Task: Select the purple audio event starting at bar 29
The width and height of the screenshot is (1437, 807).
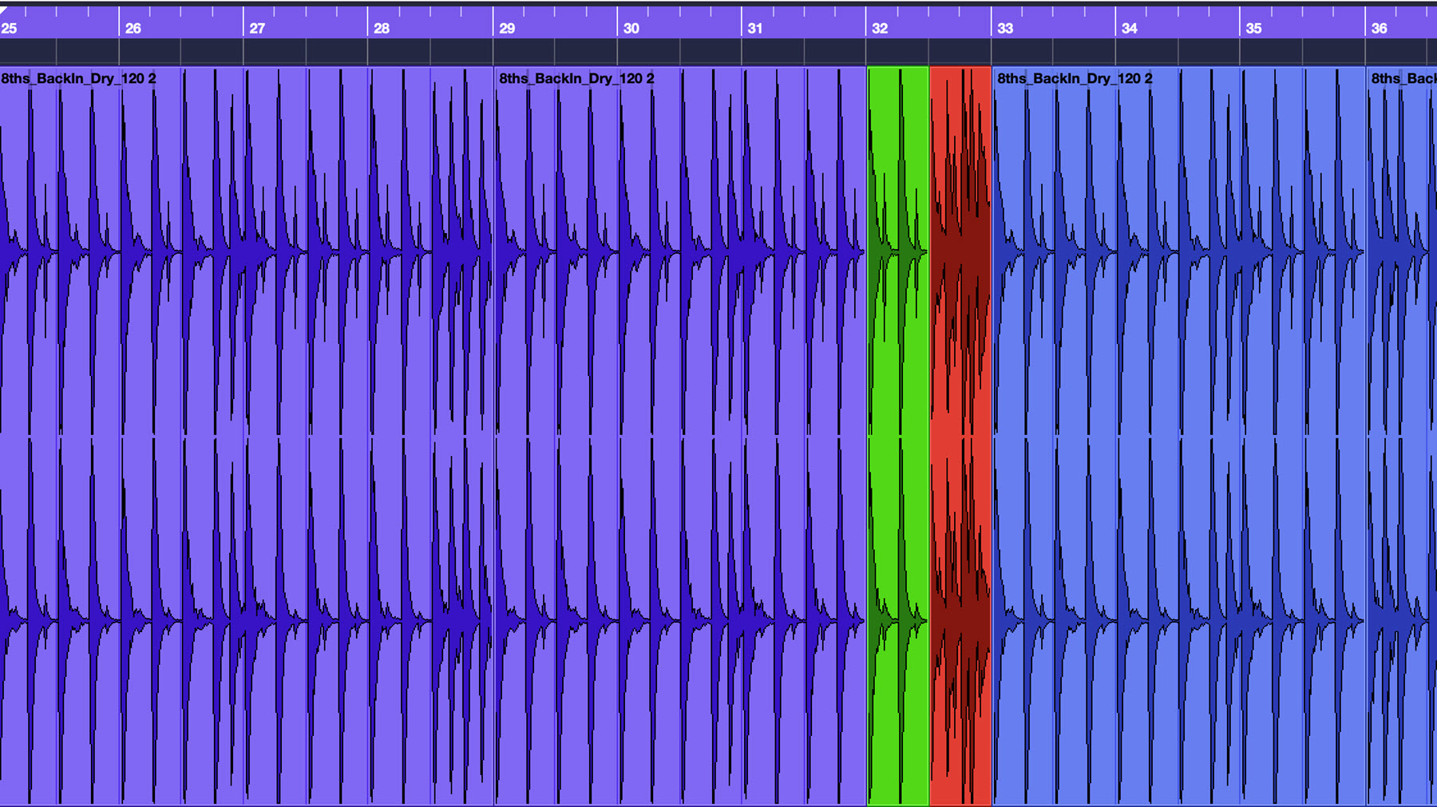Action: pyautogui.click(x=680, y=436)
